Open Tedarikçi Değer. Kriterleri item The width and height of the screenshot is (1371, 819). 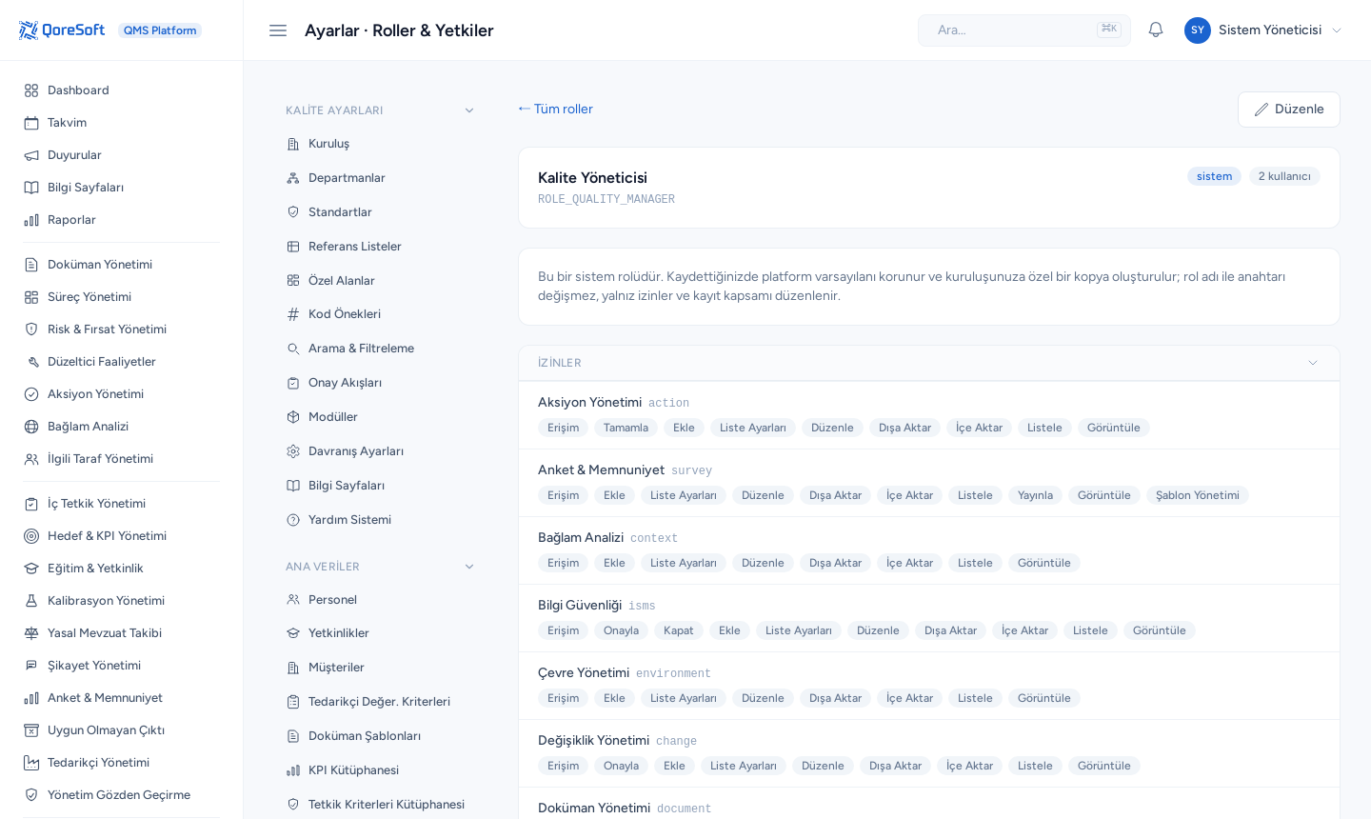pos(381,702)
